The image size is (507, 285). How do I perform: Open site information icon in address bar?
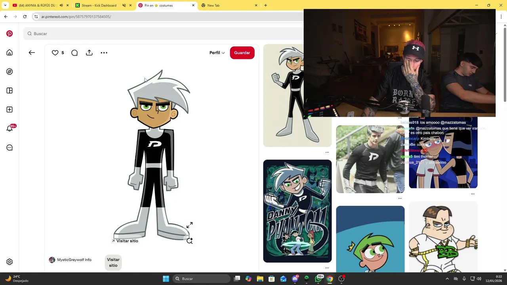click(36, 17)
